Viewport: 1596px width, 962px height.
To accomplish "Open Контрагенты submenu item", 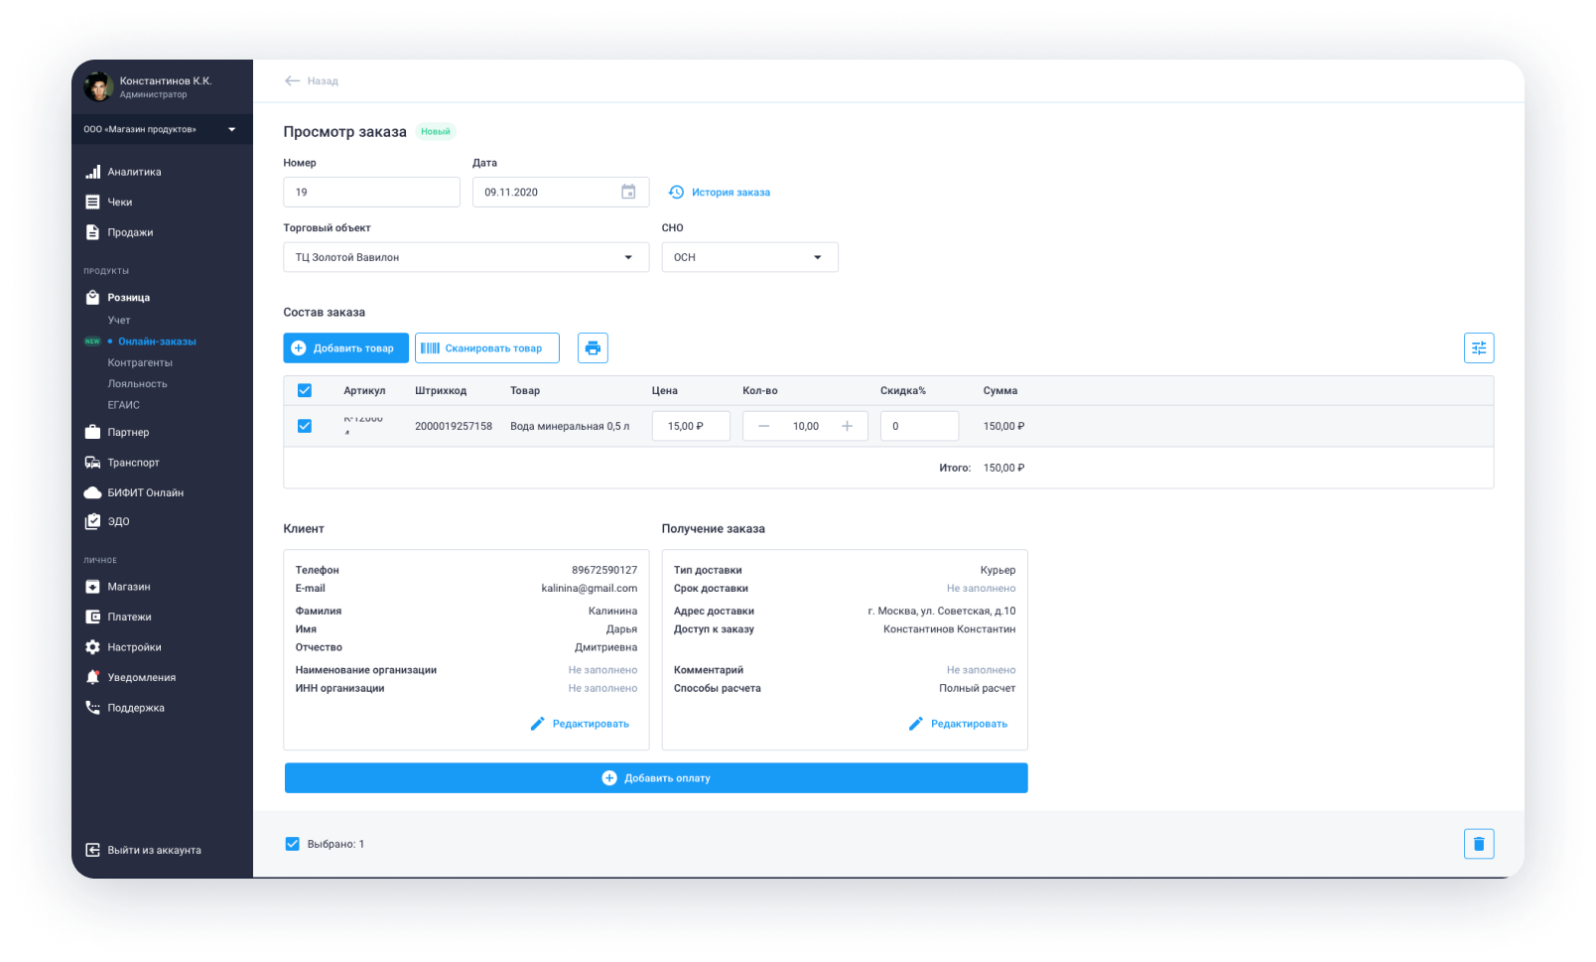I will [x=140, y=362].
